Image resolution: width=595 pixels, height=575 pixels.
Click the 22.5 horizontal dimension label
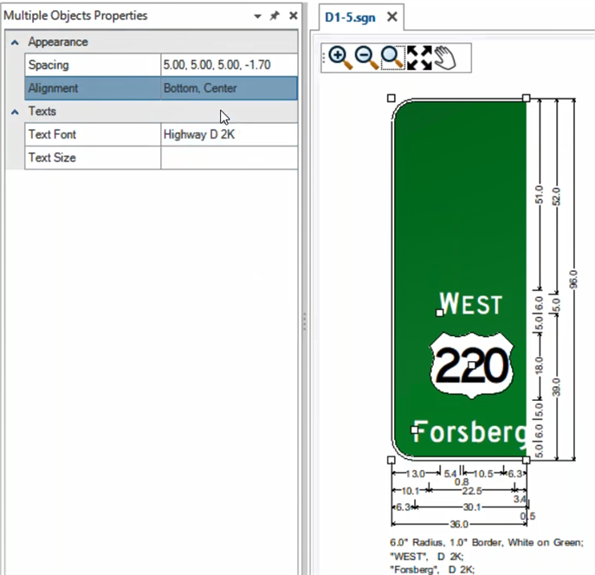tap(472, 491)
